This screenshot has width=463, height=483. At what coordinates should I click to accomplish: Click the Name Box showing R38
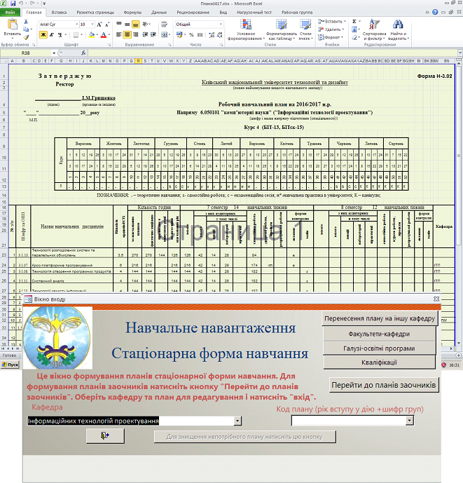click(26, 53)
